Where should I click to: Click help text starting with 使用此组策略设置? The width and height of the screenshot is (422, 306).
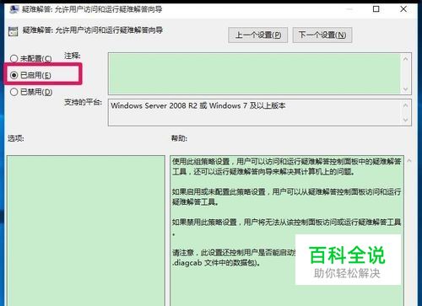(287, 166)
